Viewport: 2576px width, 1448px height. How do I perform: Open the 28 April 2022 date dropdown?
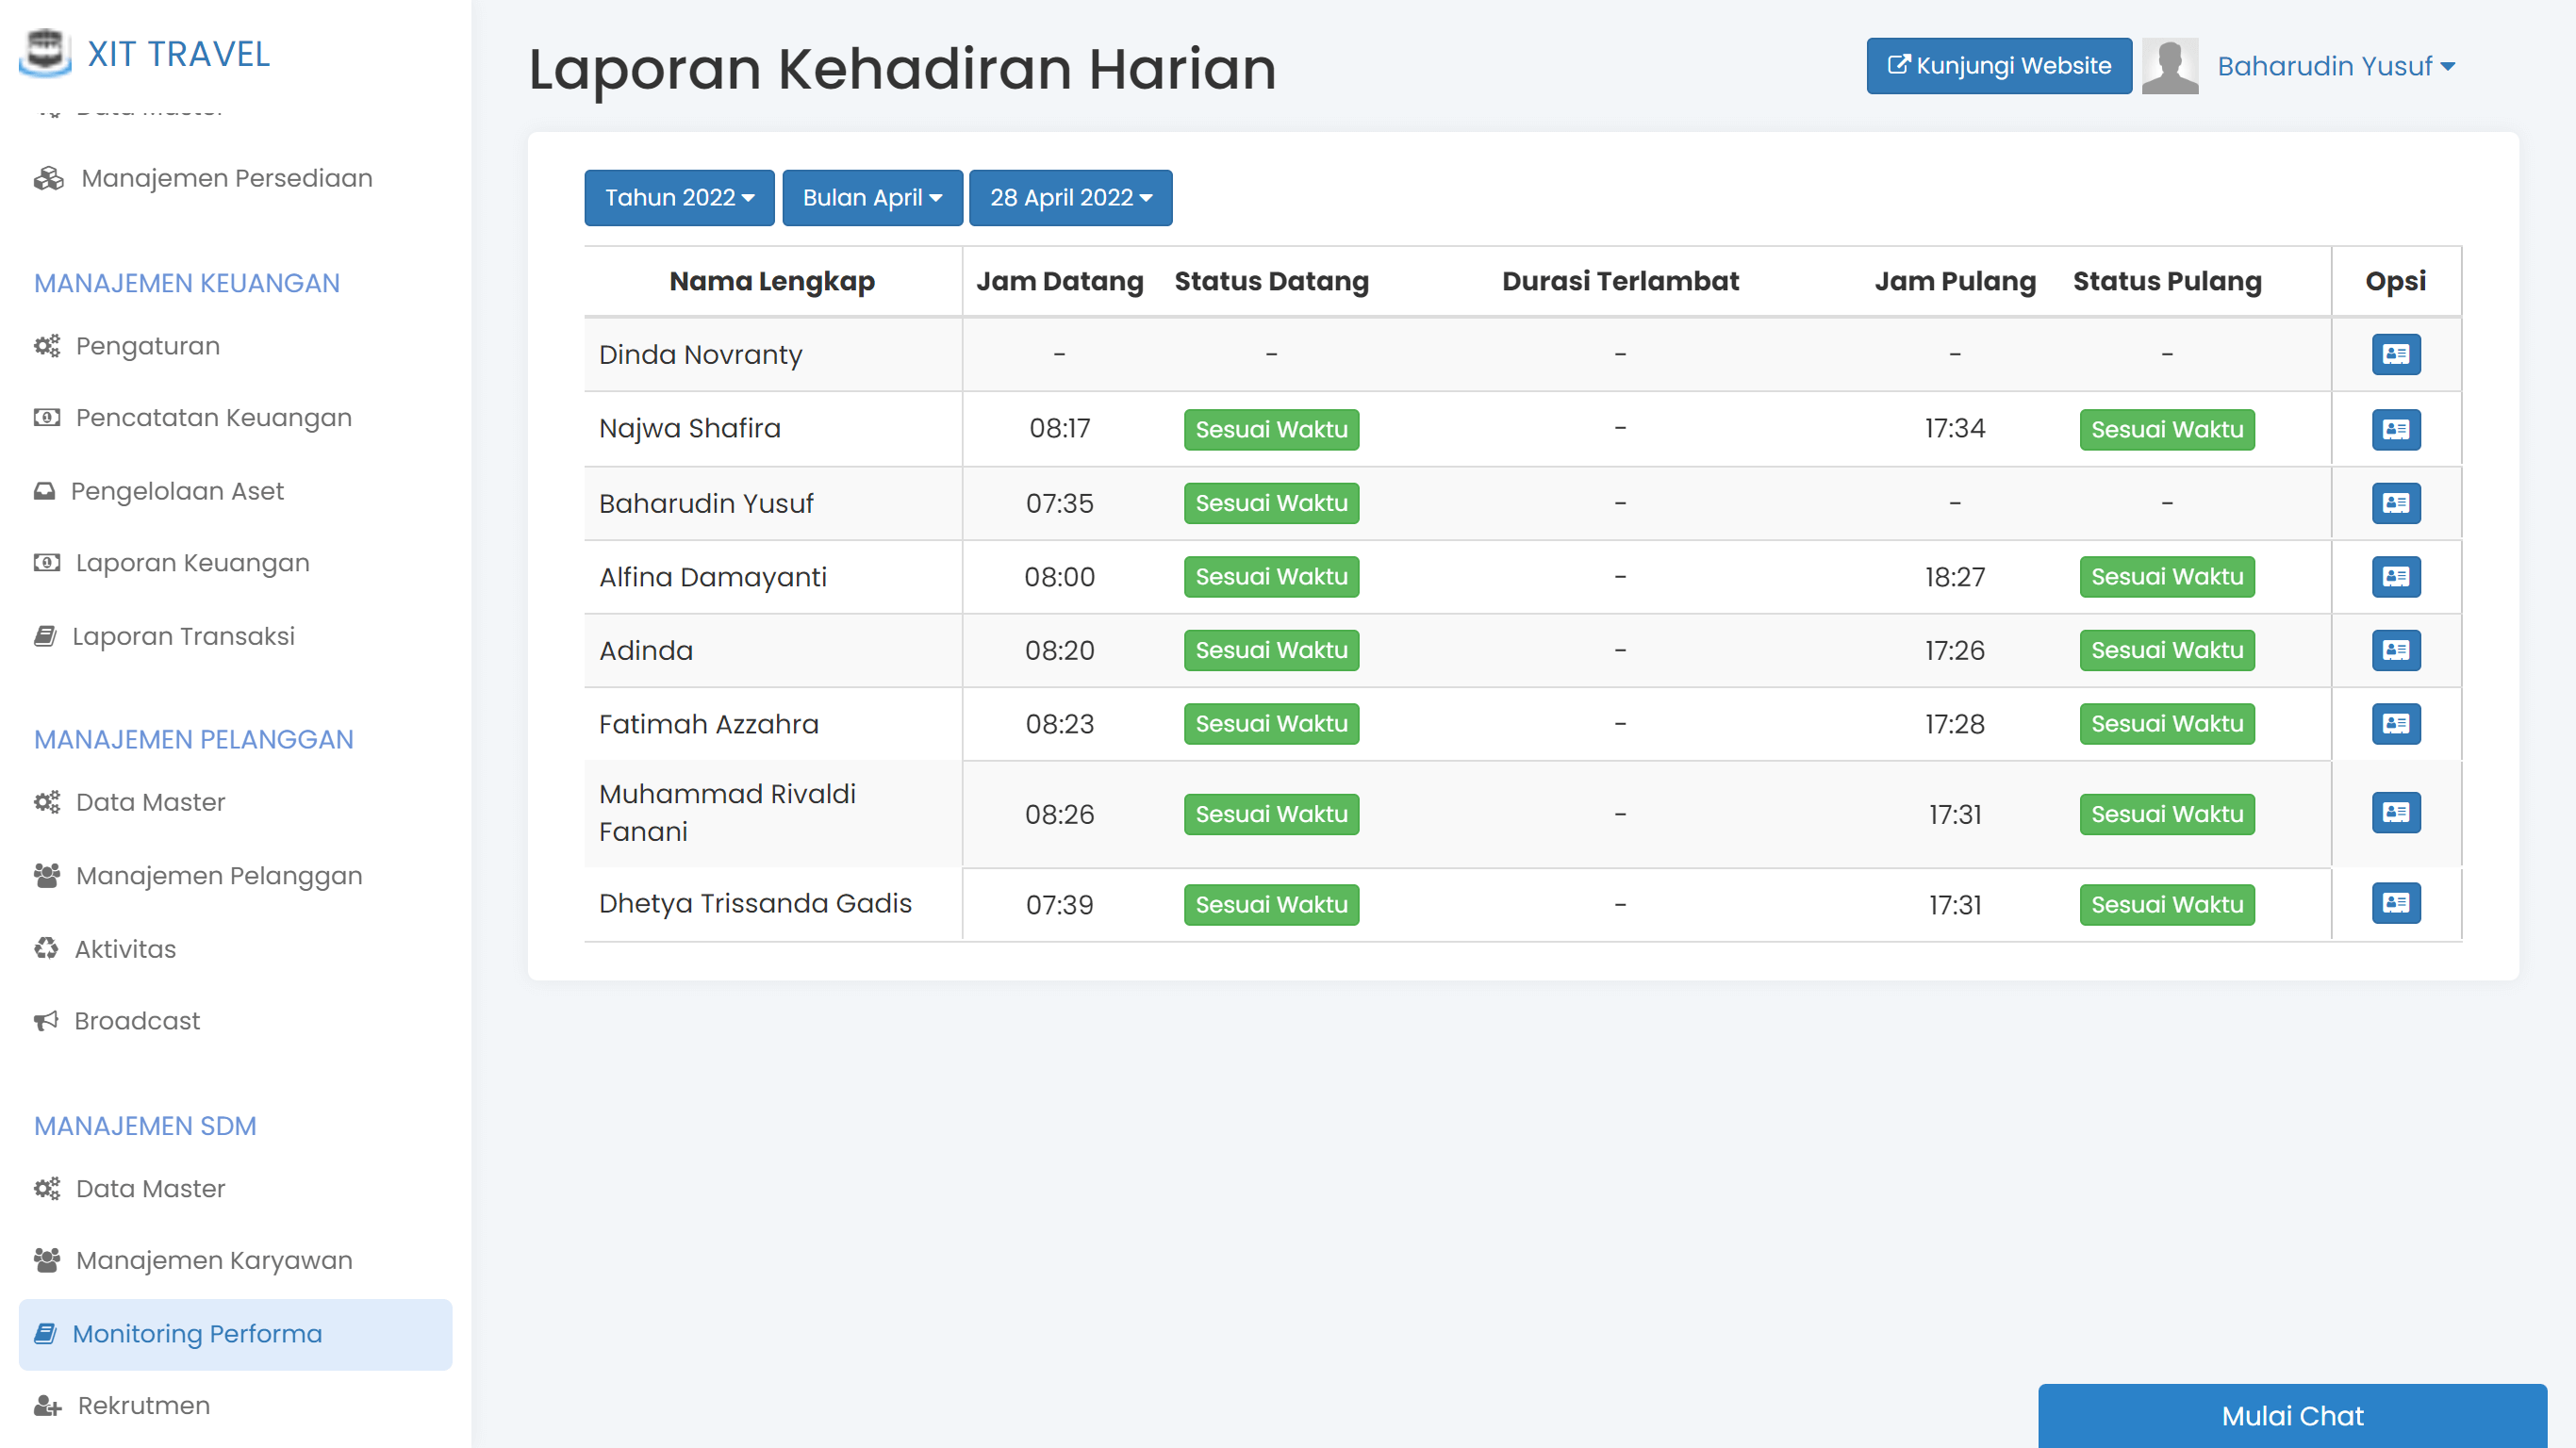[1070, 197]
